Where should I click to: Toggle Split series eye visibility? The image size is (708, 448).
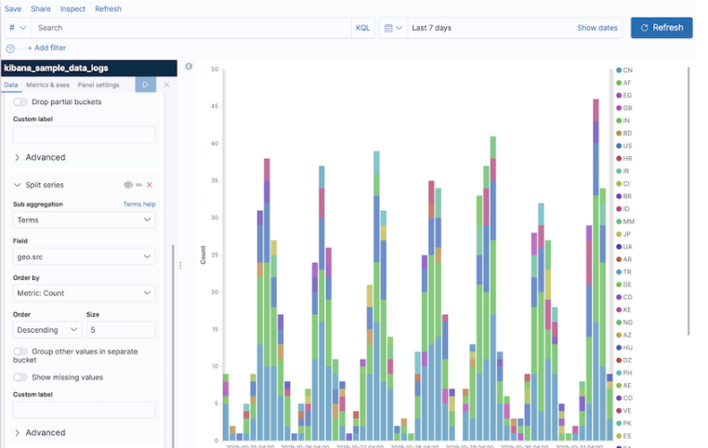128,185
